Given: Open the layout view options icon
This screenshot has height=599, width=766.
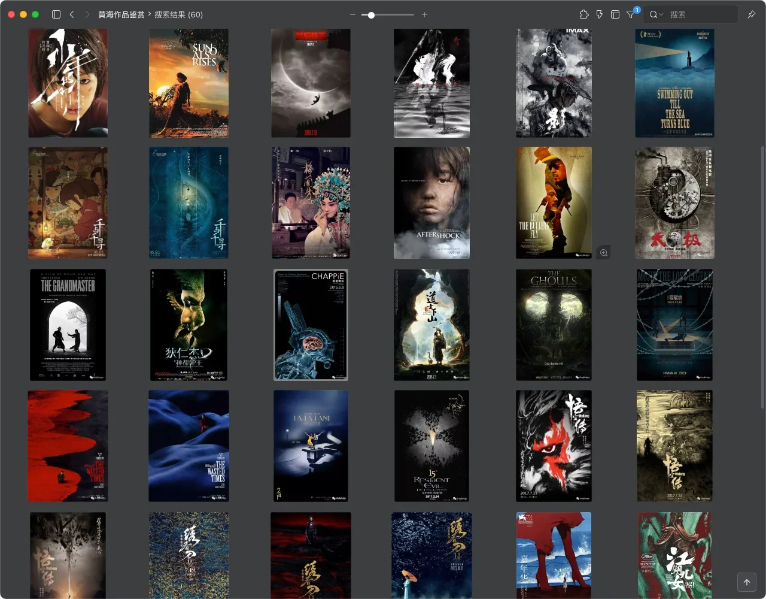Looking at the screenshot, I should pos(615,14).
